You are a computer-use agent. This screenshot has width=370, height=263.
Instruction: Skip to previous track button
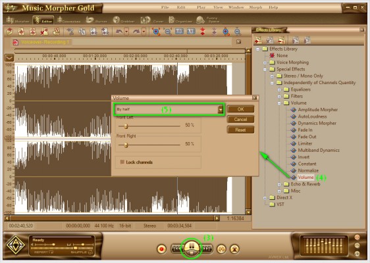coord(176,249)
